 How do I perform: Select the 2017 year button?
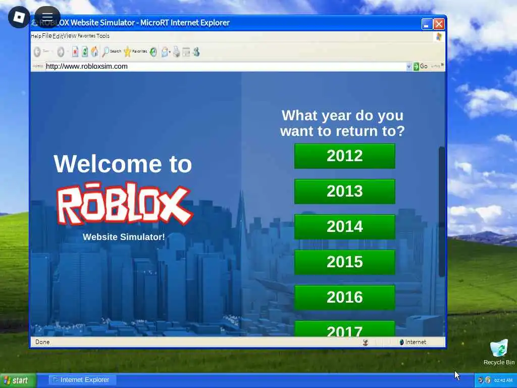click(x=344, y=328)
